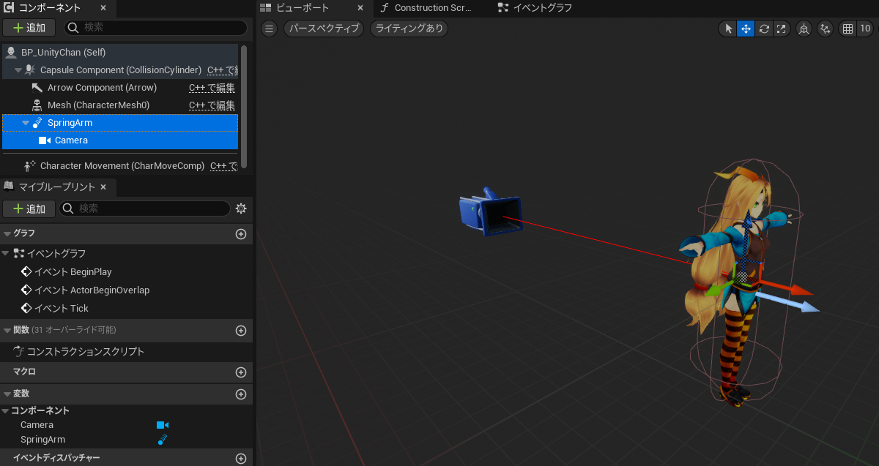Collapse the グラフ section
This screenshot has width=879, height=466.
tap(7, 234)
